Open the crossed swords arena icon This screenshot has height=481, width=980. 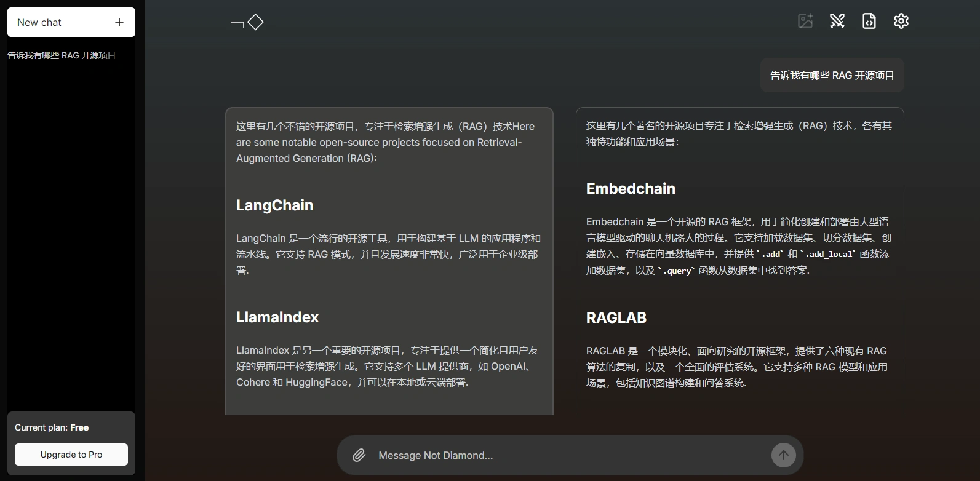coord(837,21)
